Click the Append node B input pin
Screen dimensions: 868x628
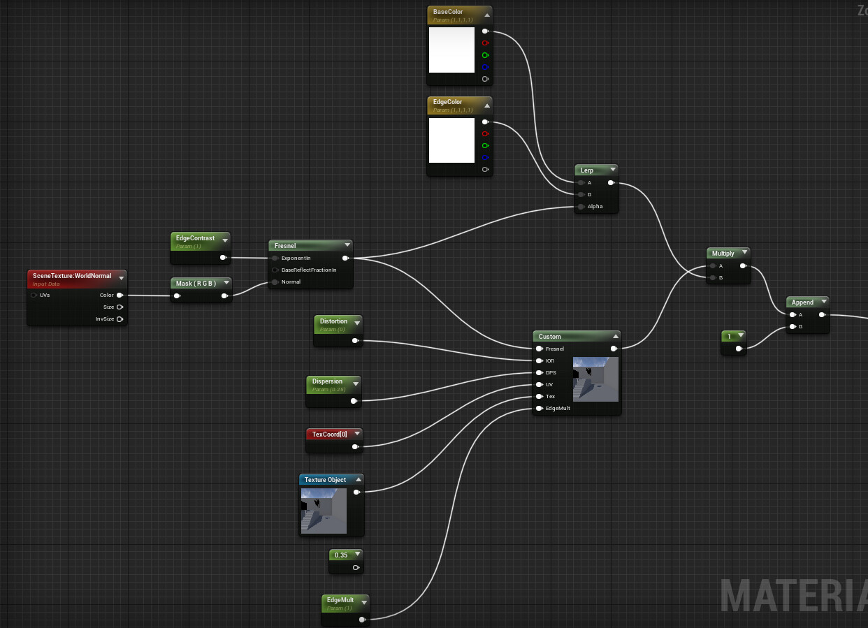[x=793, y=327]
